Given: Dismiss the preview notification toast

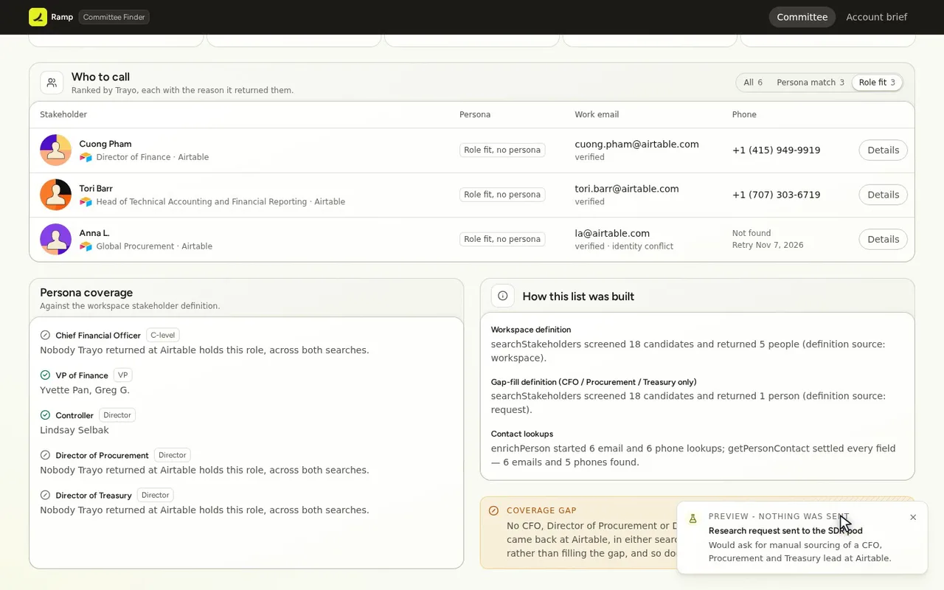Looking at the screenshot, I should tap(913, 517).
